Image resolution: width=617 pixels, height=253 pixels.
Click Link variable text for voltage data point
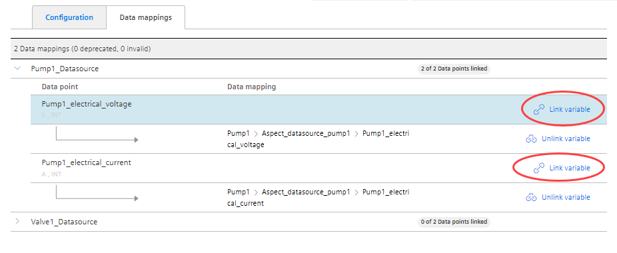(570, 109)
